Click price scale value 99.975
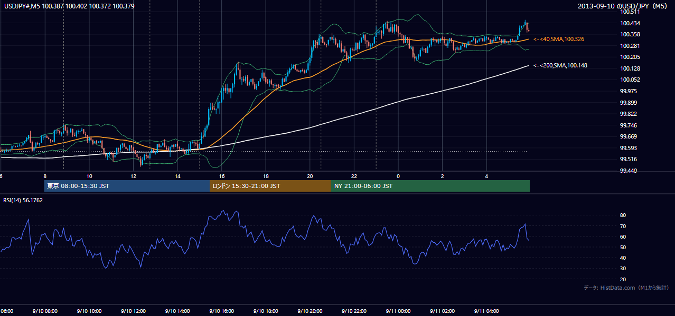The width and height of the screenshot is (675, 316). point(629,91)
